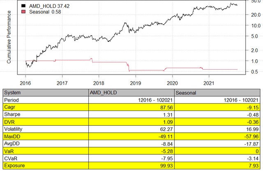Click the Cagr value -9.15
Image resolution: width=263 pixels, height=172 pixels.
(x=253, y=107)
